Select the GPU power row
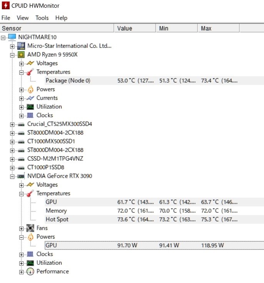This screenshot has height=283, width=264. [154, 245]
